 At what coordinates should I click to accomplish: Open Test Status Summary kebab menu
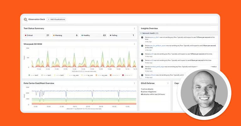coord(134,28)
